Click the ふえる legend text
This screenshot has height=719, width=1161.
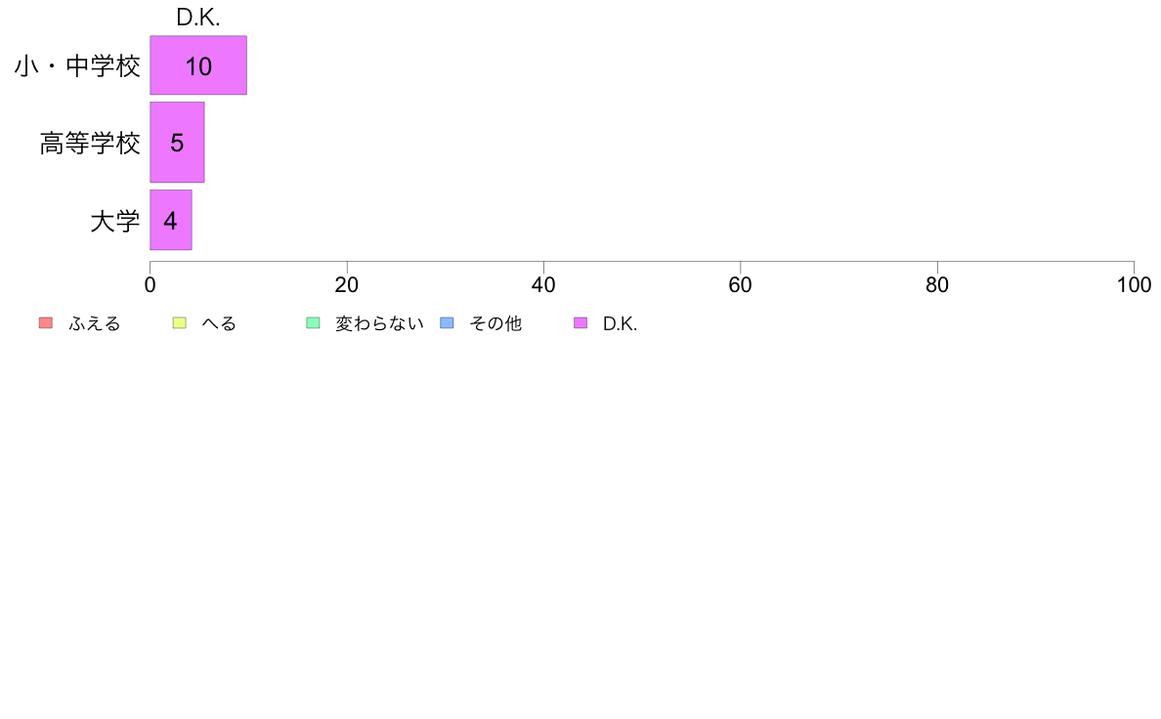click(x=94, y=323)
